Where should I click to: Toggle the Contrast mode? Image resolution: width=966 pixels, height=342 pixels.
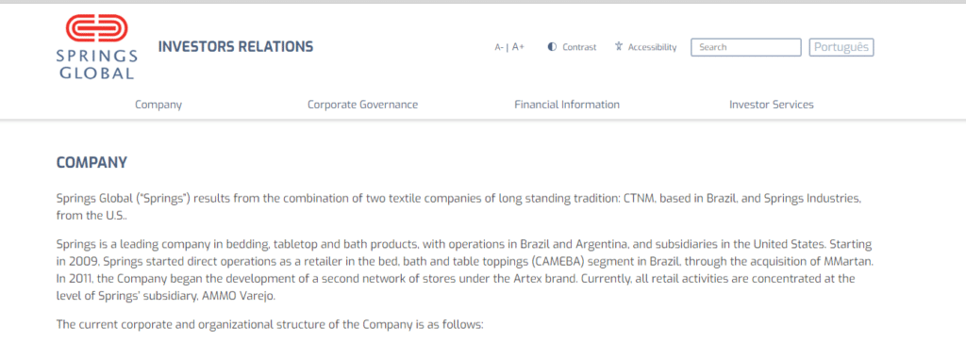pos(573,47)
